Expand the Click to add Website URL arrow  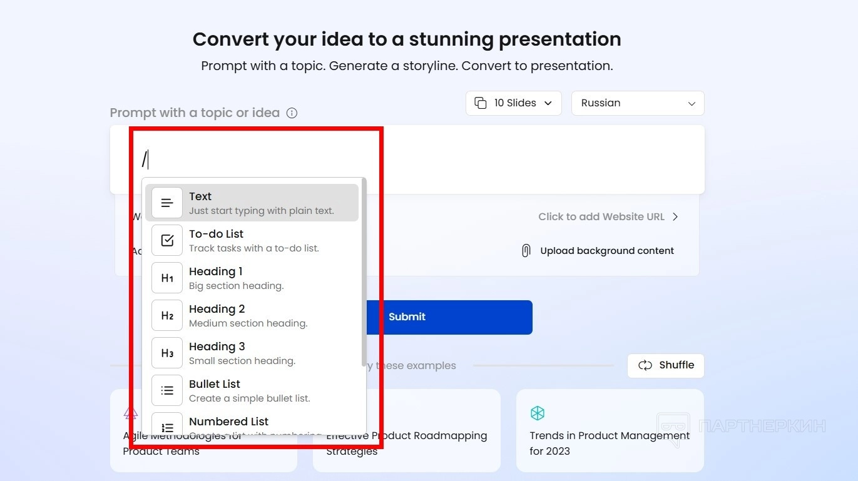click(675, 217)
